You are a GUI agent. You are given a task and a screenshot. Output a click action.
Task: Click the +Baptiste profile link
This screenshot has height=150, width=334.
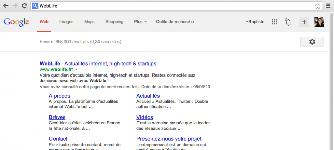click(x=255, y=22)
